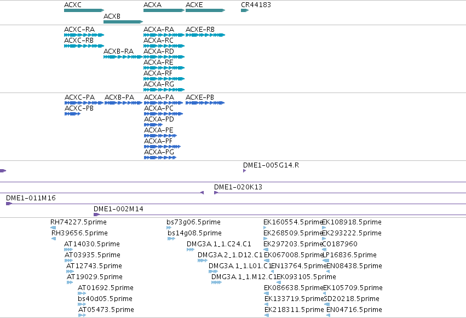This screenshot has height=318, width=466.
Task: Select the SD20218.5prime EST
Action: (327, 304)
